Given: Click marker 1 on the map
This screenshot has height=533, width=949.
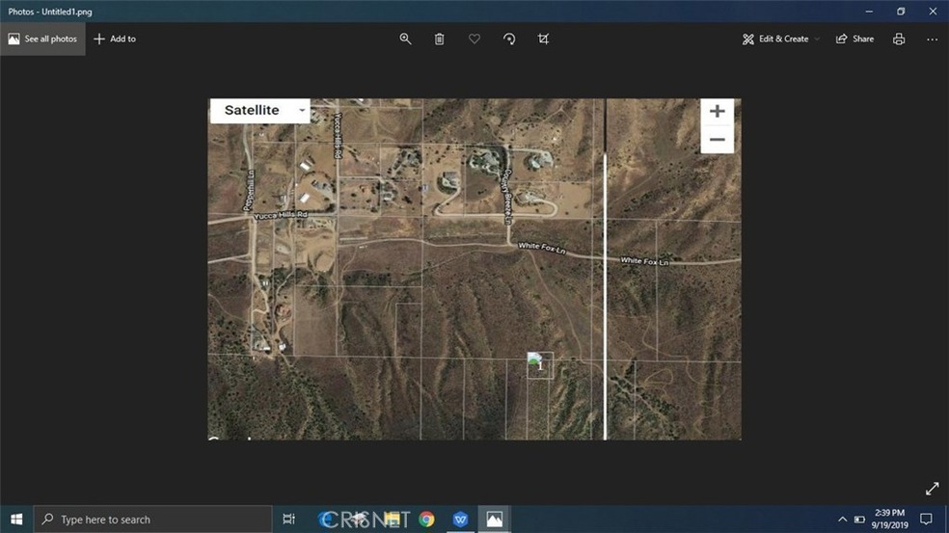Looking at the screenshot, I should click(540, 365).
